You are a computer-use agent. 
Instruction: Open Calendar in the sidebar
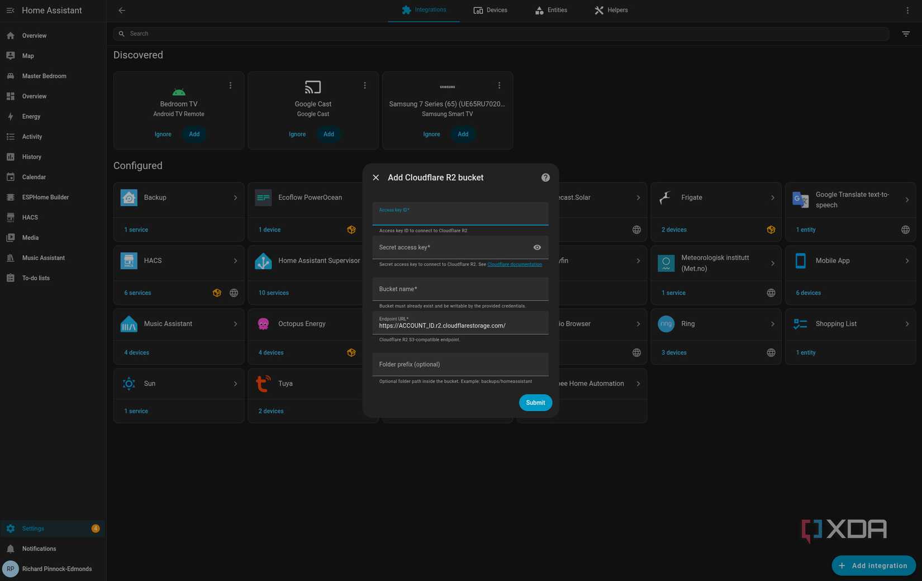[53, 177]
